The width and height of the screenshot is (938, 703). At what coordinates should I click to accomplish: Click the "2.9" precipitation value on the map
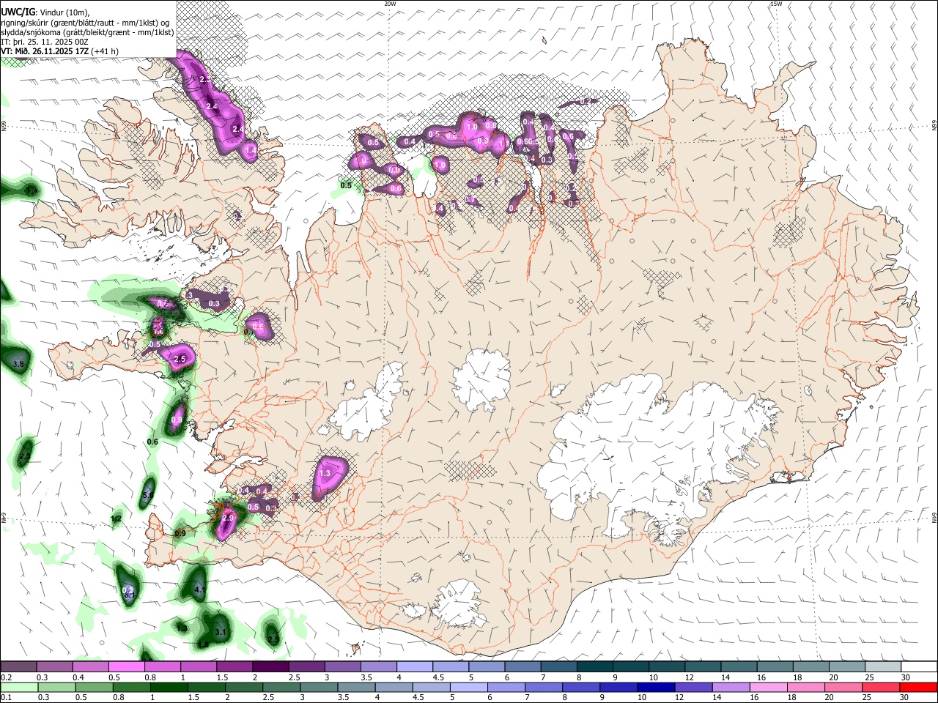(227, 518)
